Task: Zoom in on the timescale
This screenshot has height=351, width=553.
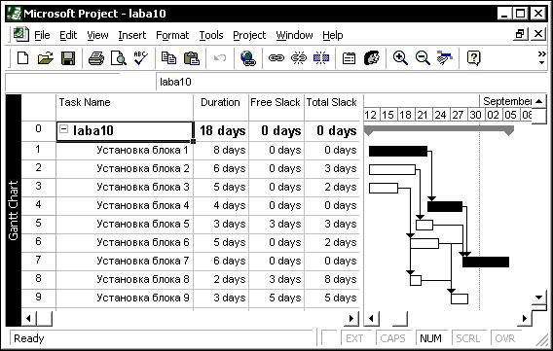Action: [x=400, y=58]
